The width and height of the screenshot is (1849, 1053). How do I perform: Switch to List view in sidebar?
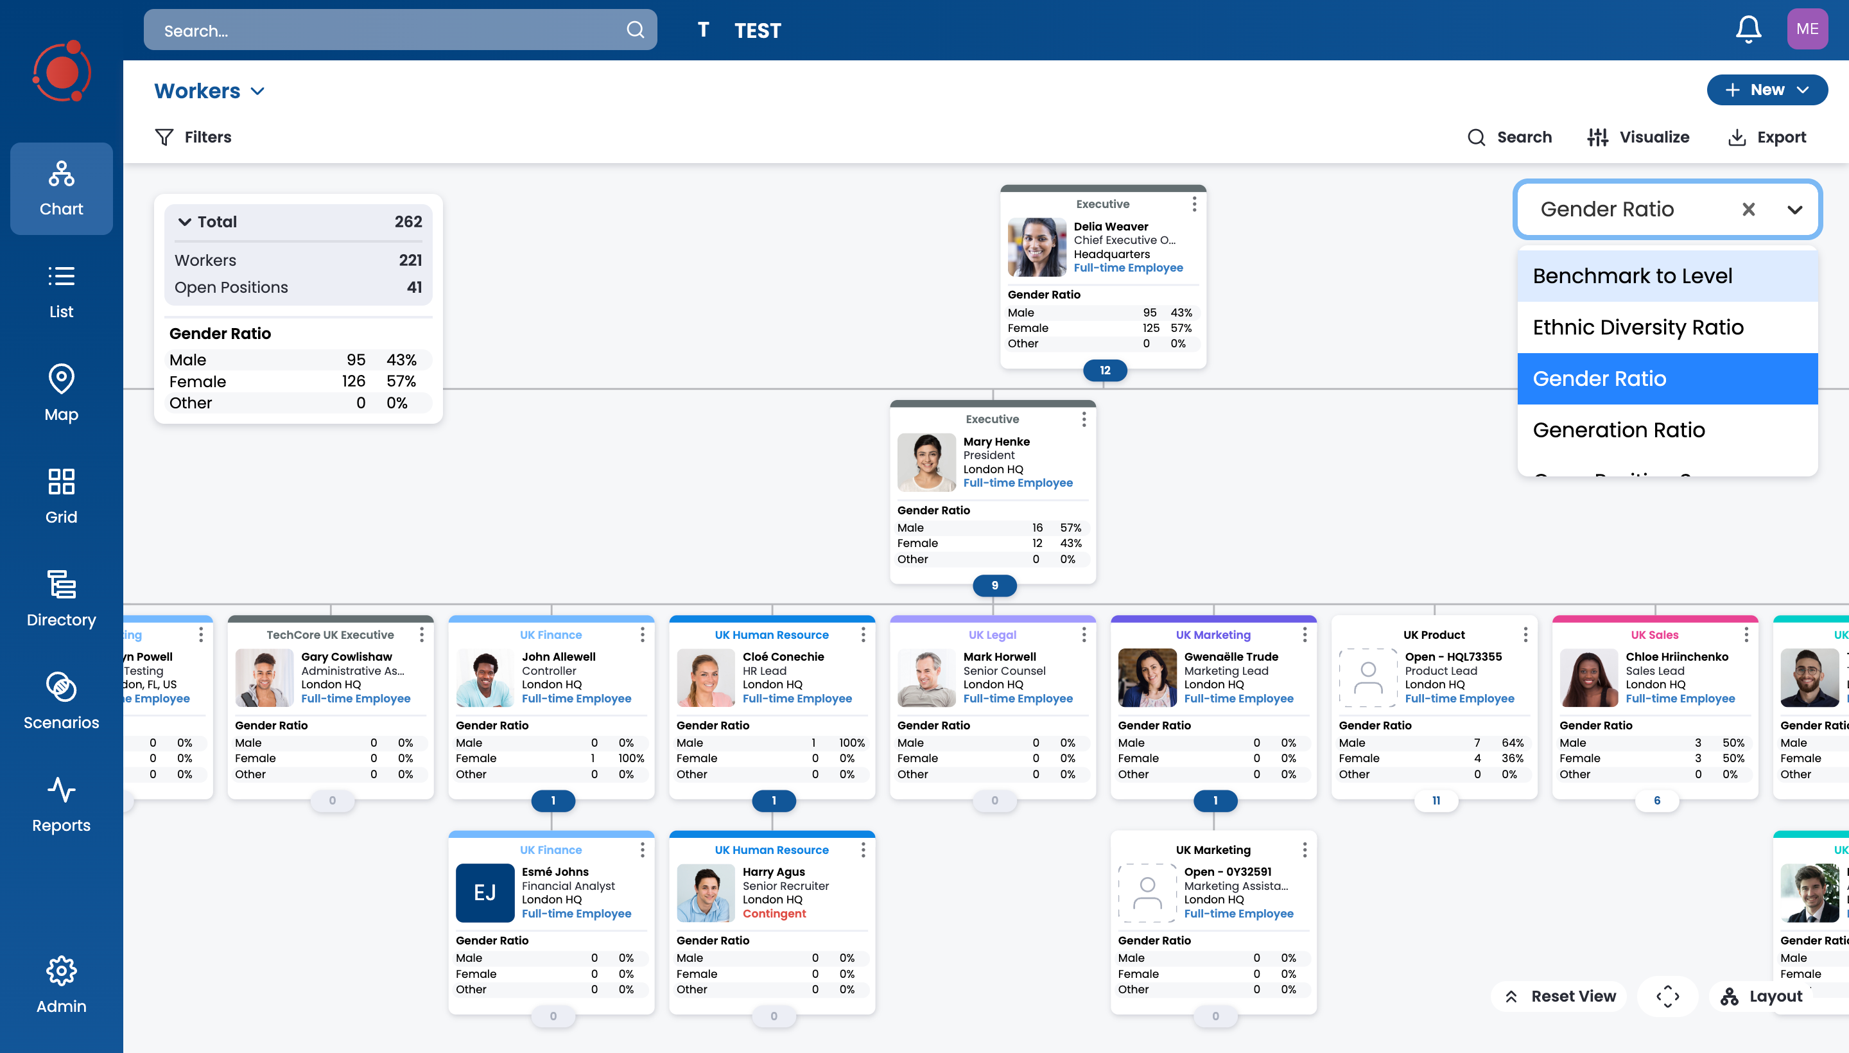point(62,292)
